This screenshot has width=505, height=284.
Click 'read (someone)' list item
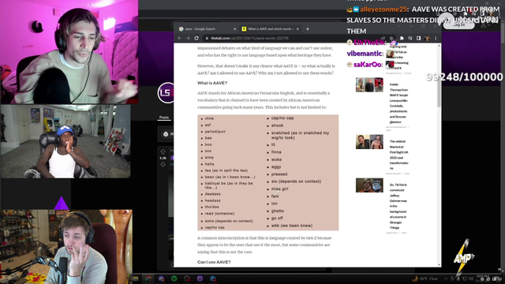(x=219, y=214)
